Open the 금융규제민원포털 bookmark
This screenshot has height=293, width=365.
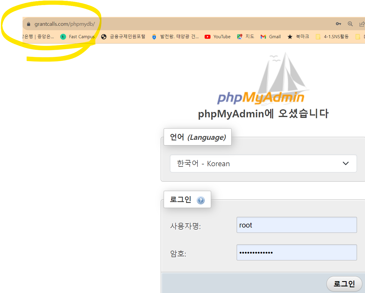click(x=123, y=37)
